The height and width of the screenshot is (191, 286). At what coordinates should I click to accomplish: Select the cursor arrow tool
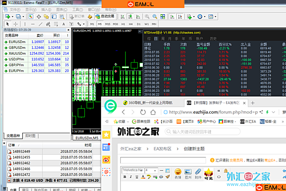(x=7, y=24)
